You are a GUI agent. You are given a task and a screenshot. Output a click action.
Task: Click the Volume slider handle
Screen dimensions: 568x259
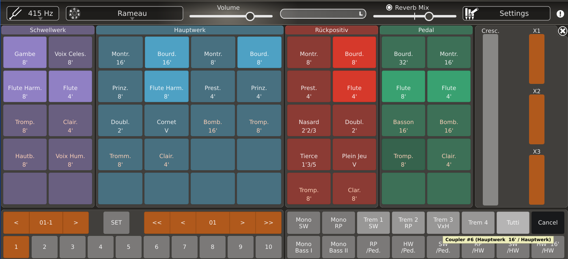coord(250,16)
